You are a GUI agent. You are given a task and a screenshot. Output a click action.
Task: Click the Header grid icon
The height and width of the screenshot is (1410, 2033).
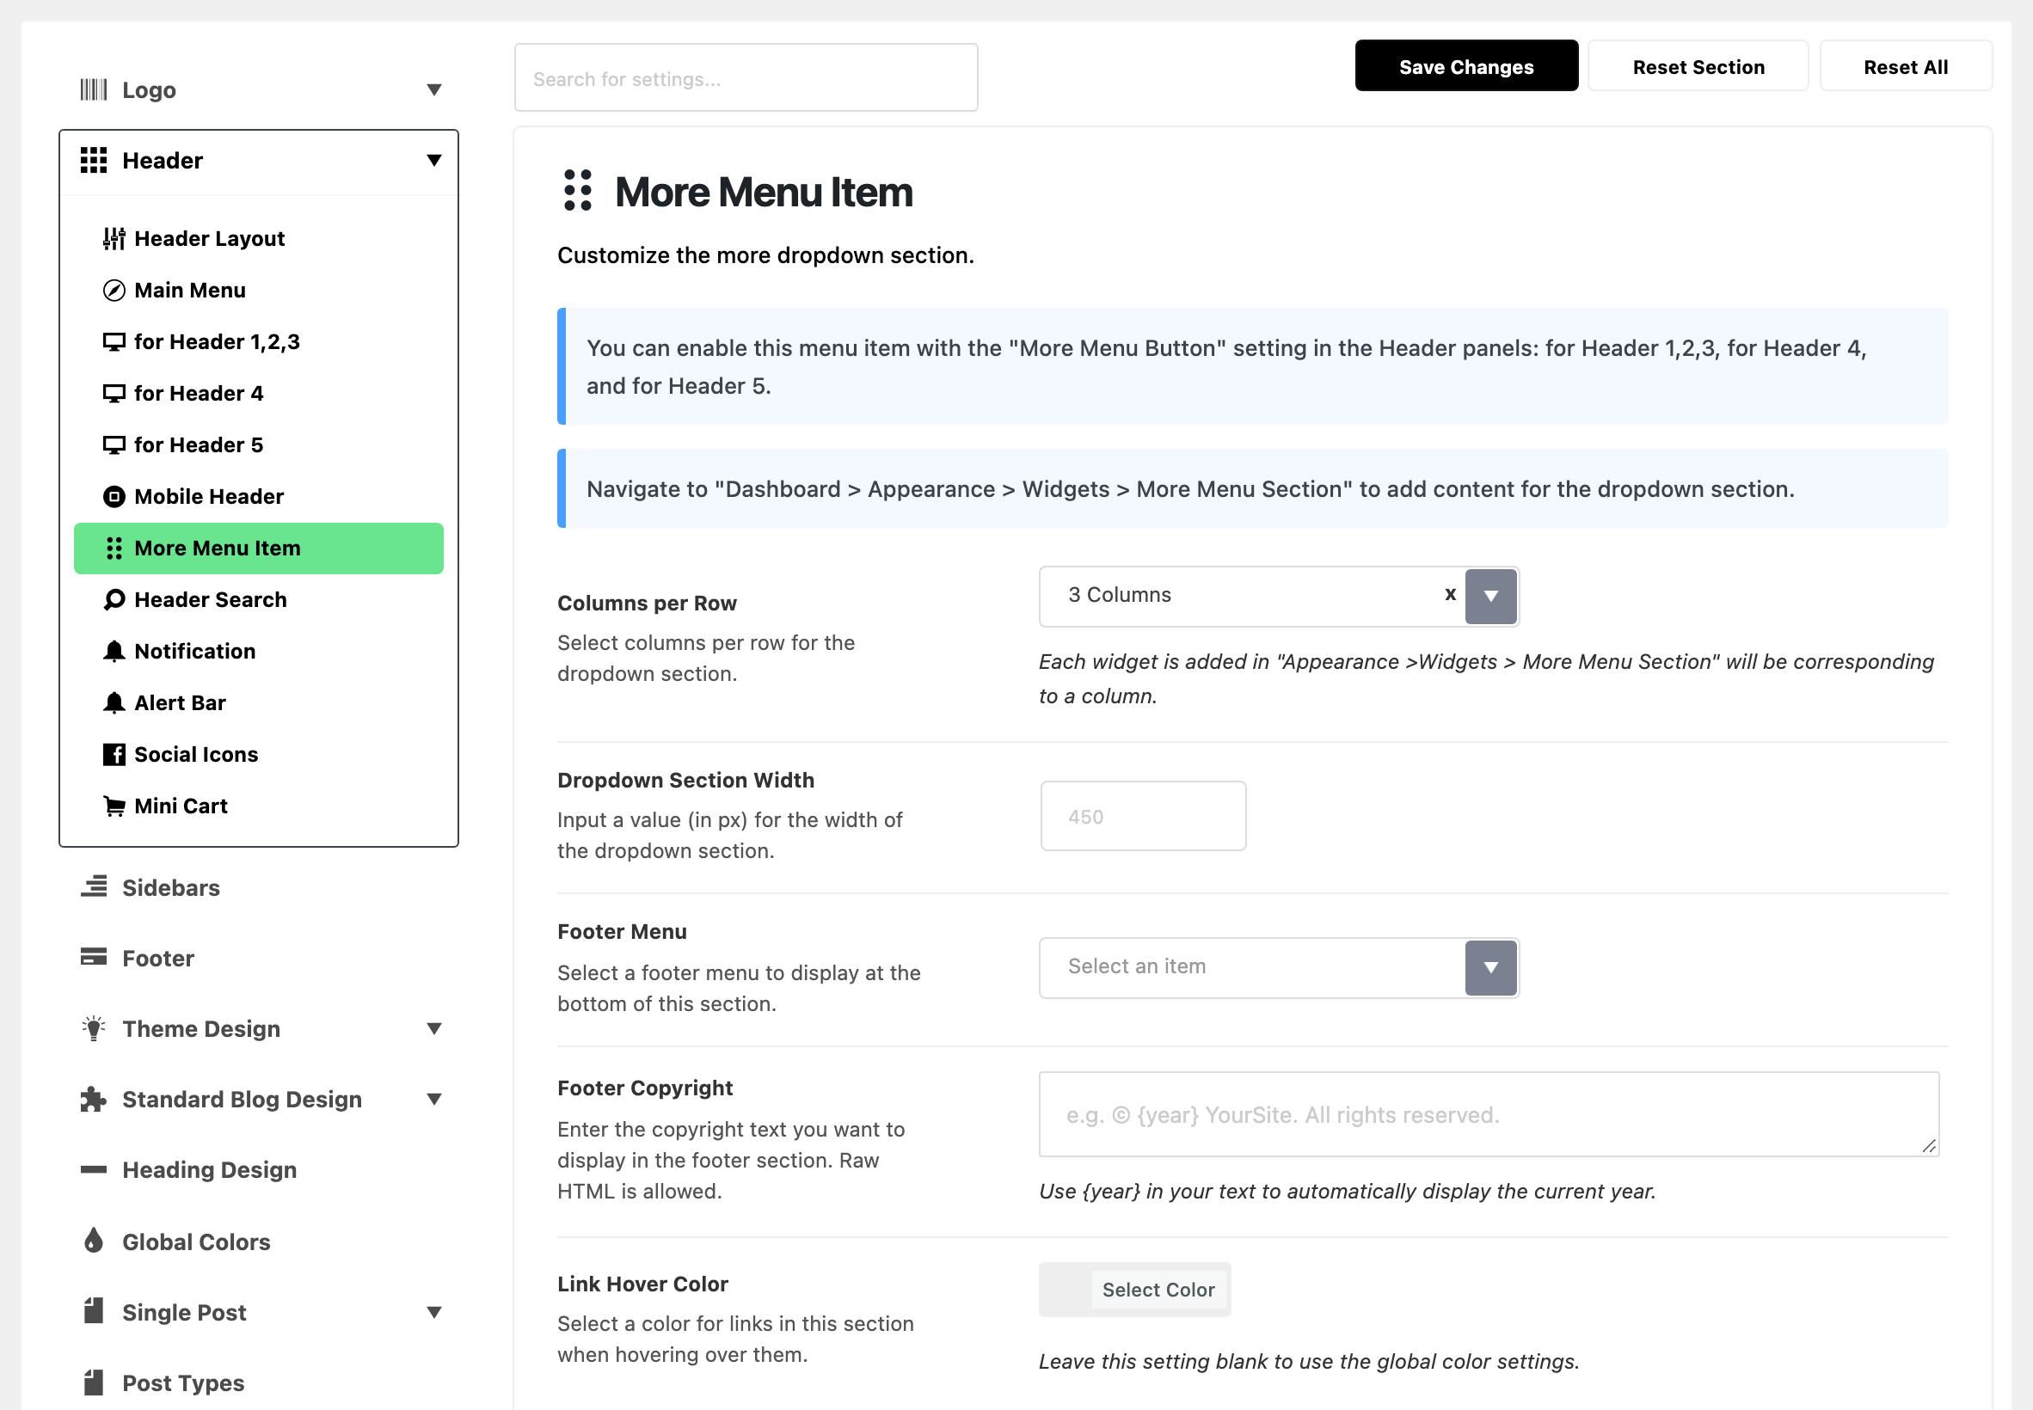pos(94,161)
